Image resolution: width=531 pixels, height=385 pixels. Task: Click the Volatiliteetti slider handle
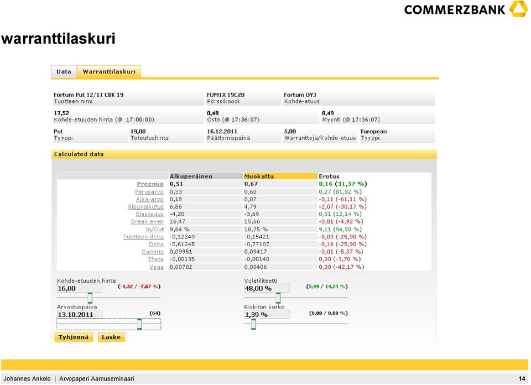click(278, 298)
